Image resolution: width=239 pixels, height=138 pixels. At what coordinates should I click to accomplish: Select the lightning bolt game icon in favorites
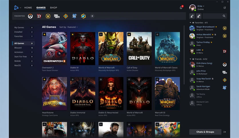(83, 16)
